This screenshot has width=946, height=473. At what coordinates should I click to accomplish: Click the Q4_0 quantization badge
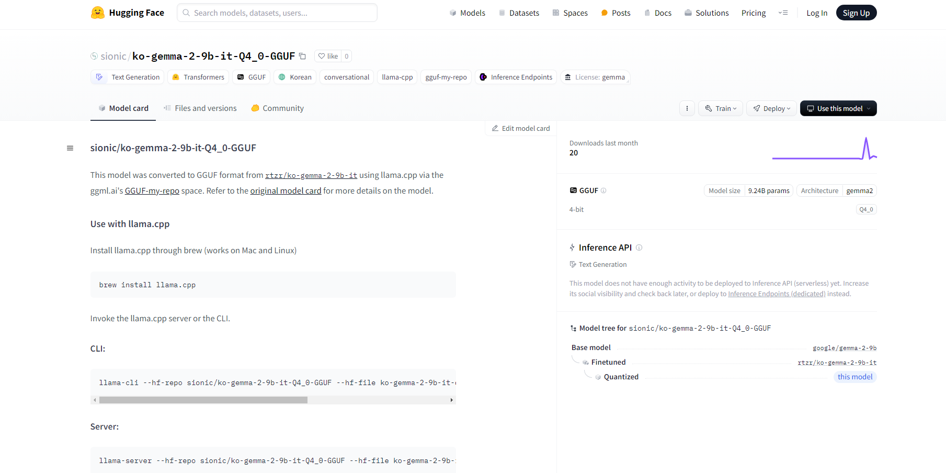click(866, 209)
